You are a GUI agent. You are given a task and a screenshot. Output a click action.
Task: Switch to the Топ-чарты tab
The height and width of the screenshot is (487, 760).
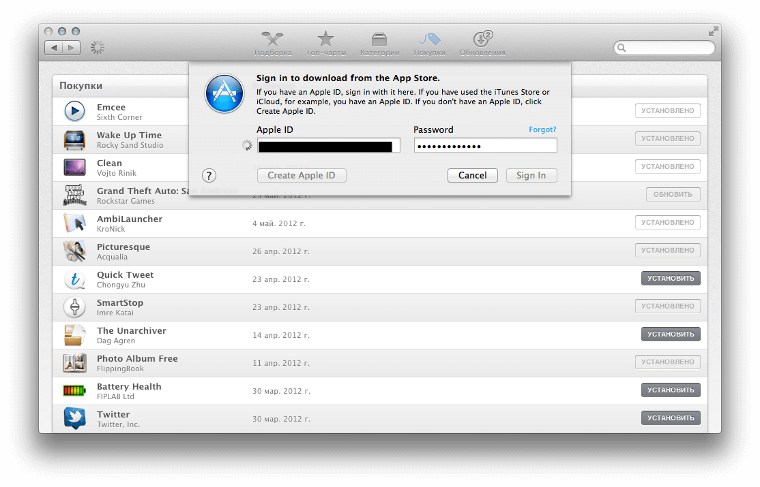pyautogui.click(x=325, y=44)
